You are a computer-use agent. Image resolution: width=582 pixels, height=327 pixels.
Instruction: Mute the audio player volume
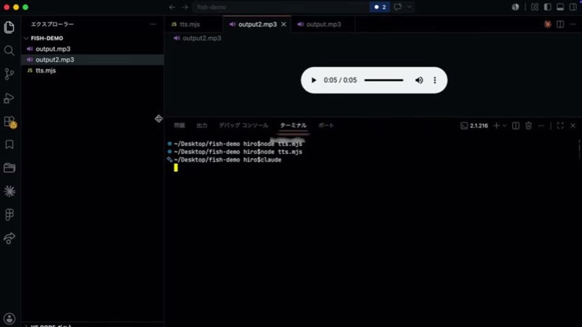[x=419, y=80]
